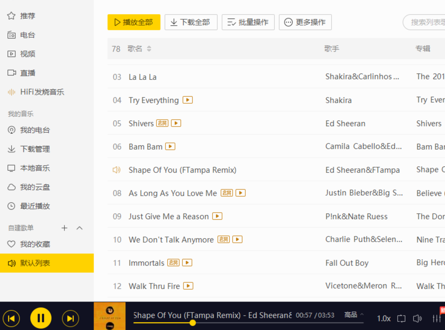Go to 我的收藏 in sidebar
The width and height of the screenshot is (445, 330).
[x=35, y=244]
